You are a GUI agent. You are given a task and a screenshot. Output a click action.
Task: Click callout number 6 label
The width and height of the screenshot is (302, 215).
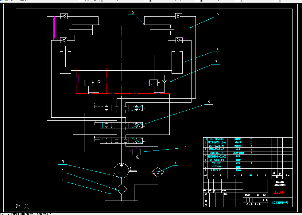pos(209,101)
